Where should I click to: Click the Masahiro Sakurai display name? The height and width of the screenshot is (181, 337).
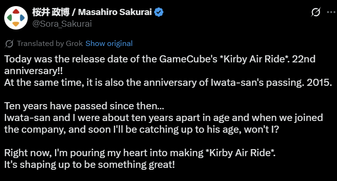pyautogui.click(x=115, y=12)
